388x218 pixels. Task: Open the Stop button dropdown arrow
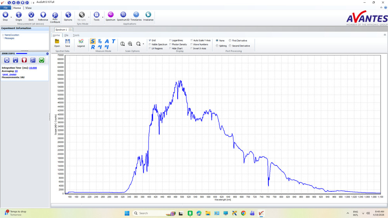pos(11,17)
